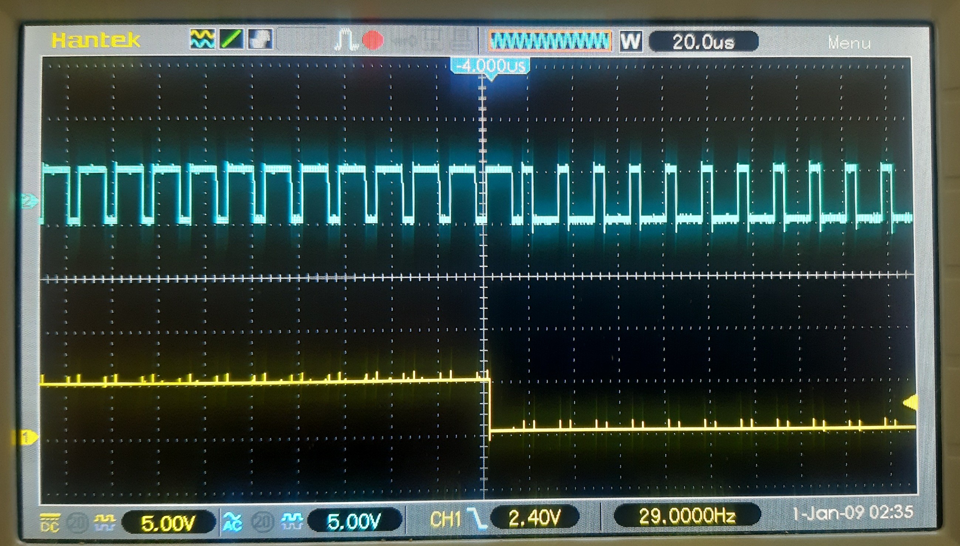Open CH1 5.00V vertical scale setting

(168, 522)
